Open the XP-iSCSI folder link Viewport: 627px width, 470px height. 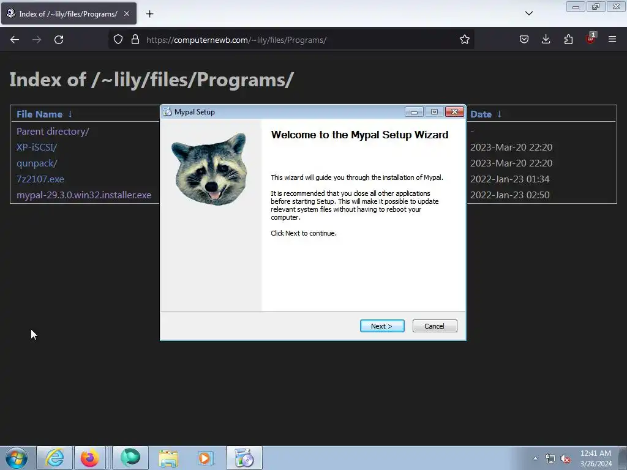37,147
